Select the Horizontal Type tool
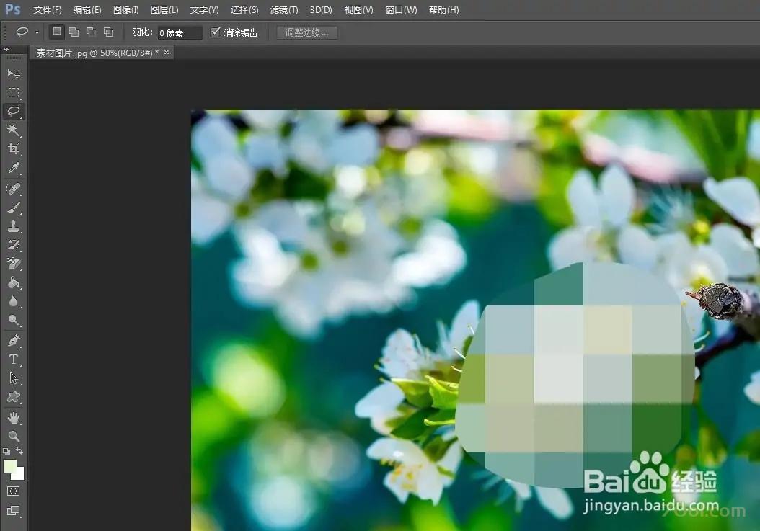The height and width of the screenshot is (531, 760). click(14, 360)
